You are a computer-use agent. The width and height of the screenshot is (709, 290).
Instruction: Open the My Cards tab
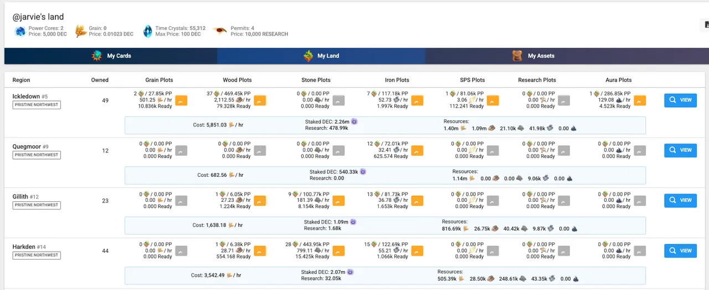tap(111, 56)
